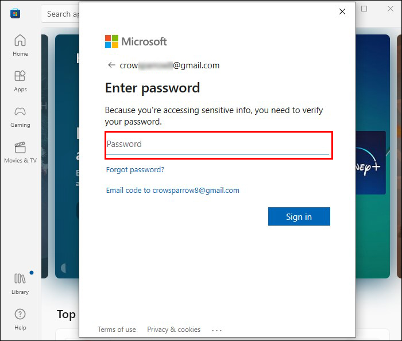The height and width of the screenshot is (341, 402).
Task: Click the Microsoft logo in dialog
Action: click(136, 41)
